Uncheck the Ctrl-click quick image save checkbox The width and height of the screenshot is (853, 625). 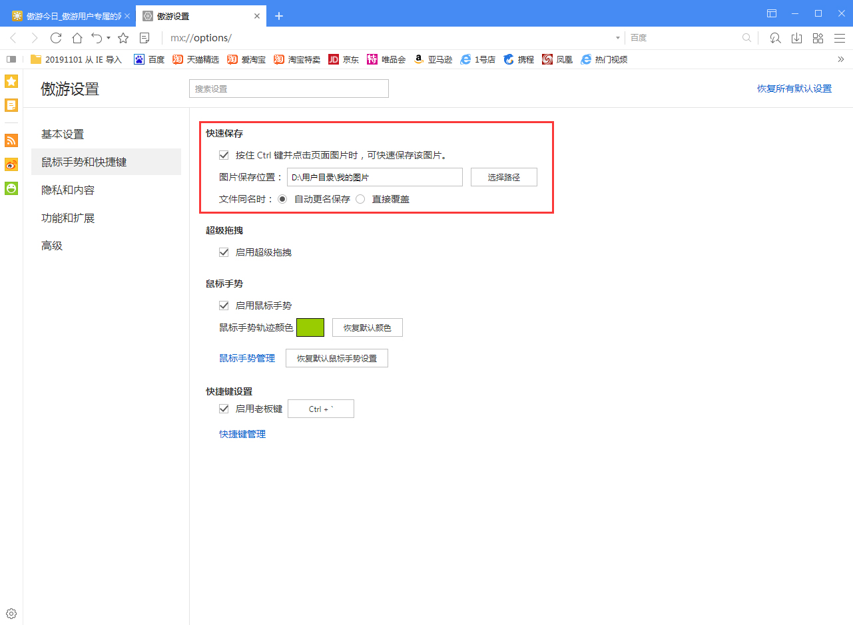(224, 154)
